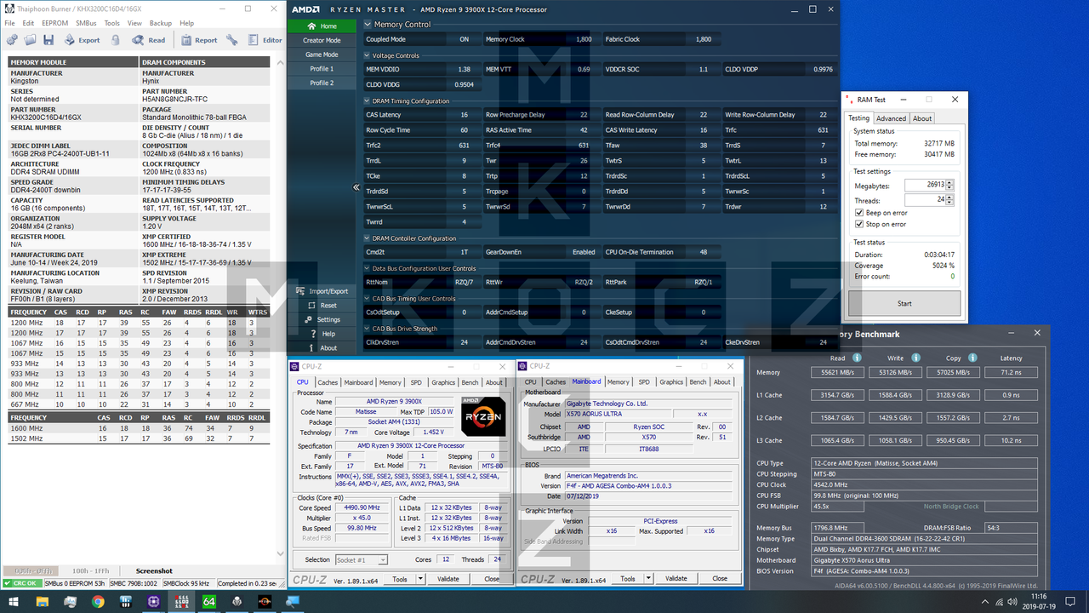This screenshot has height=613, width=1089.
Task: Open AIDA64 green 64 taskbar icon
Action: (209, 602)
